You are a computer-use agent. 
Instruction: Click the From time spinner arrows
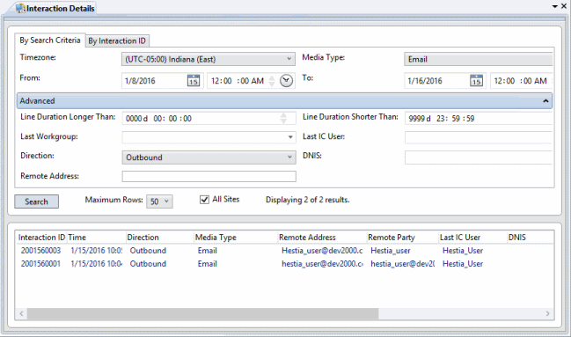pyautogui.click(x=272, y=81)
